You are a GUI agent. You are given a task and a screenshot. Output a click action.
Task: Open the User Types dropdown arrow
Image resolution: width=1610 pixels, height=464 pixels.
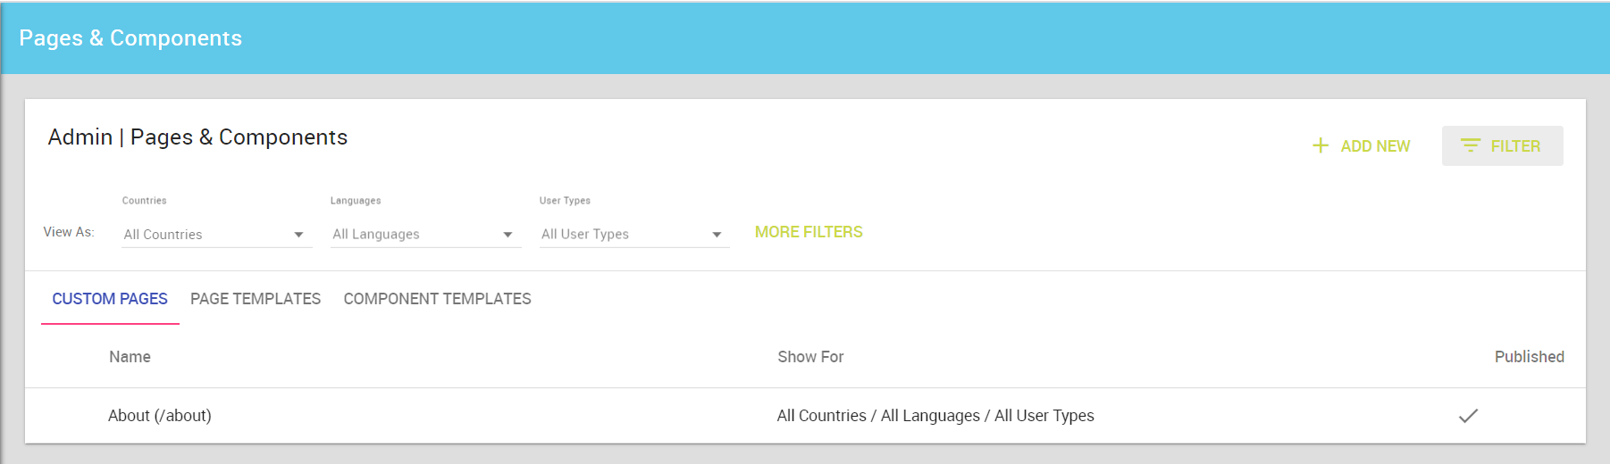click(x=717, y=235)
